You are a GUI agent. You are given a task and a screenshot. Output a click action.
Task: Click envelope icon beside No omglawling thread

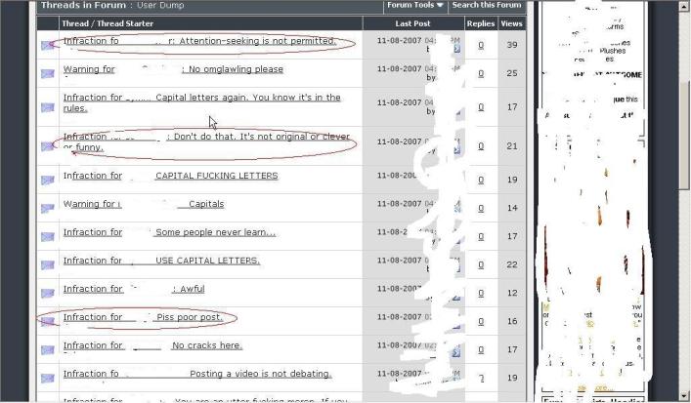pos(48,73)
